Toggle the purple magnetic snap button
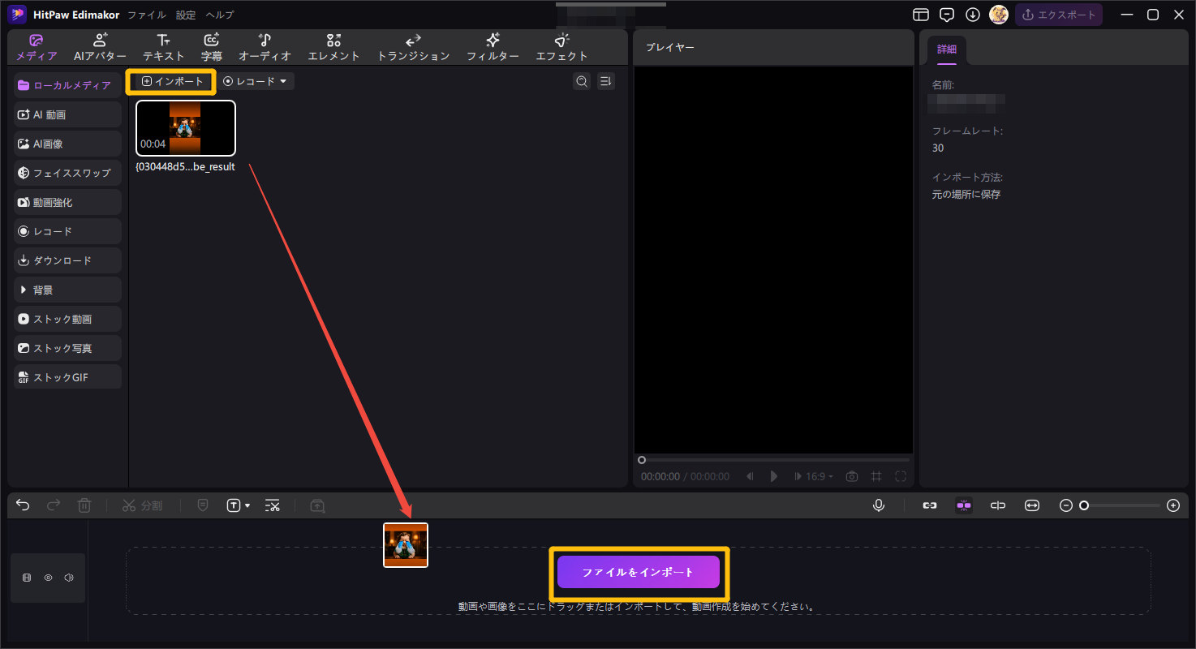The image size is (1196, 649). pos(964,505)
